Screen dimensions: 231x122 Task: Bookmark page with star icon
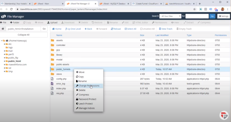[194, 9]
